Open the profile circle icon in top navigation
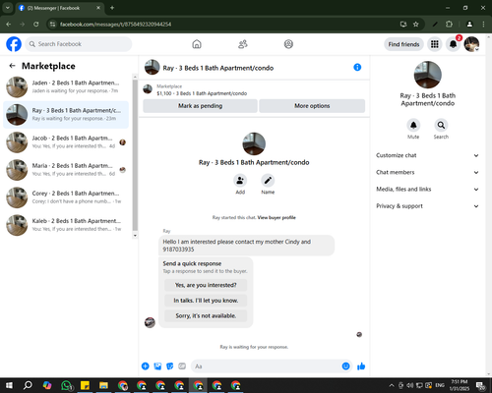 288,44
